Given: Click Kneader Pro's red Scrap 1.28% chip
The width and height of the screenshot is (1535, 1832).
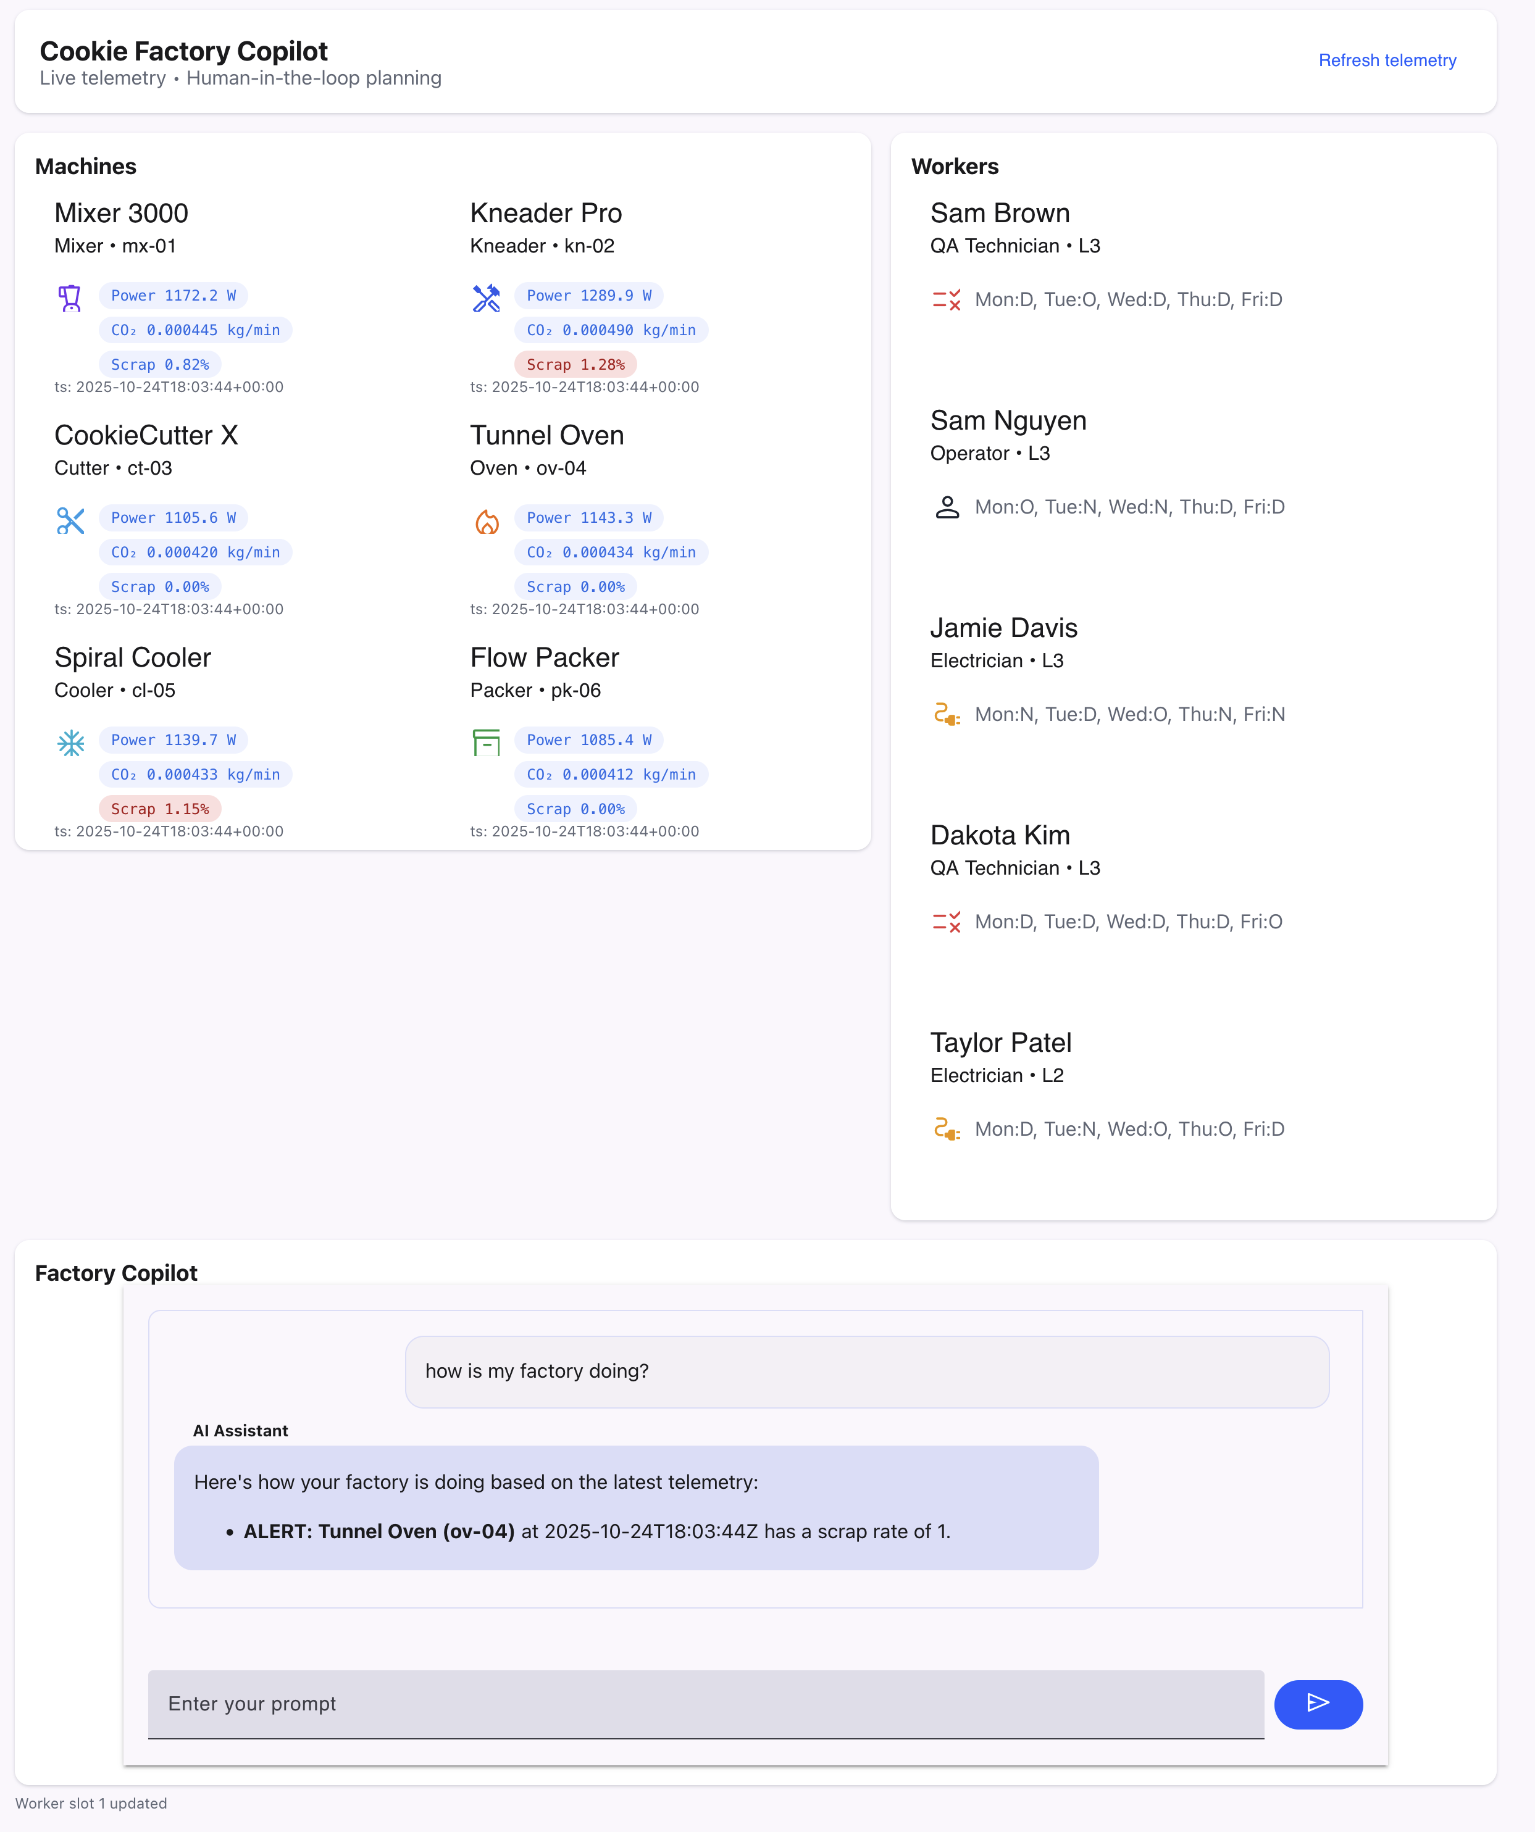Looking at the screenshot, I should click(x=575, y=365).
